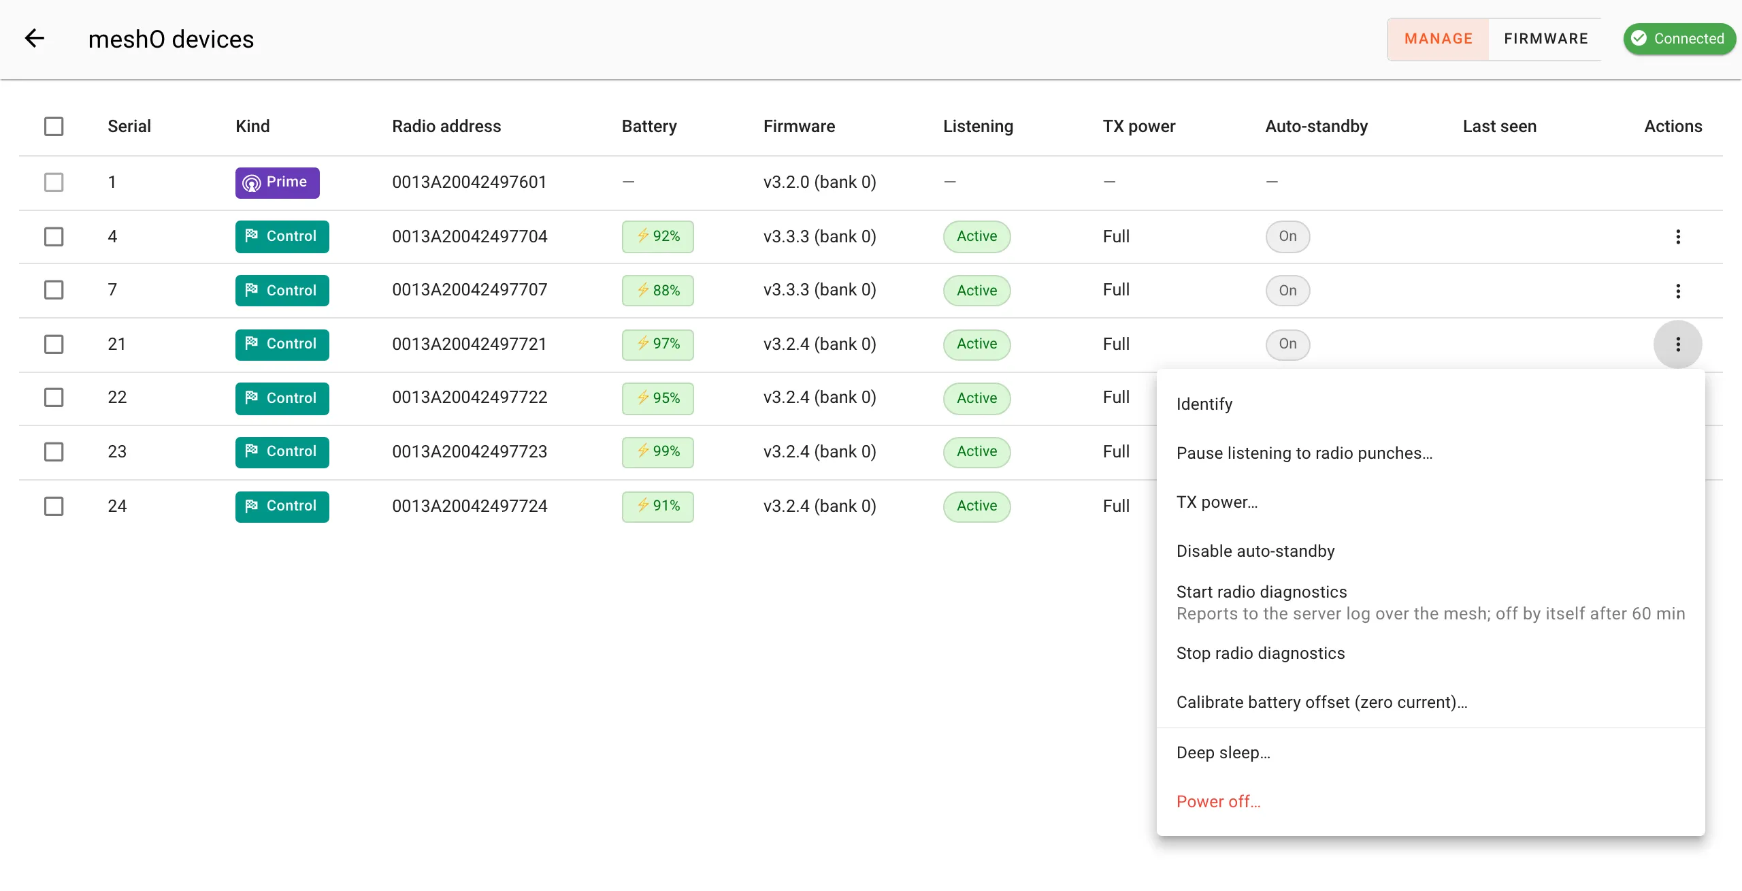Click the 97% battery indicator
The image size is (1742, 891).
coord(657,344)
